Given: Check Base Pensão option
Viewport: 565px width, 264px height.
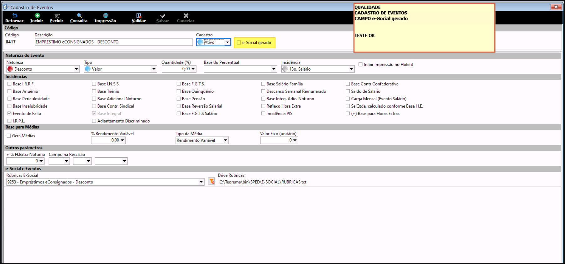Looking at the screenshot, I should (179, 99).
